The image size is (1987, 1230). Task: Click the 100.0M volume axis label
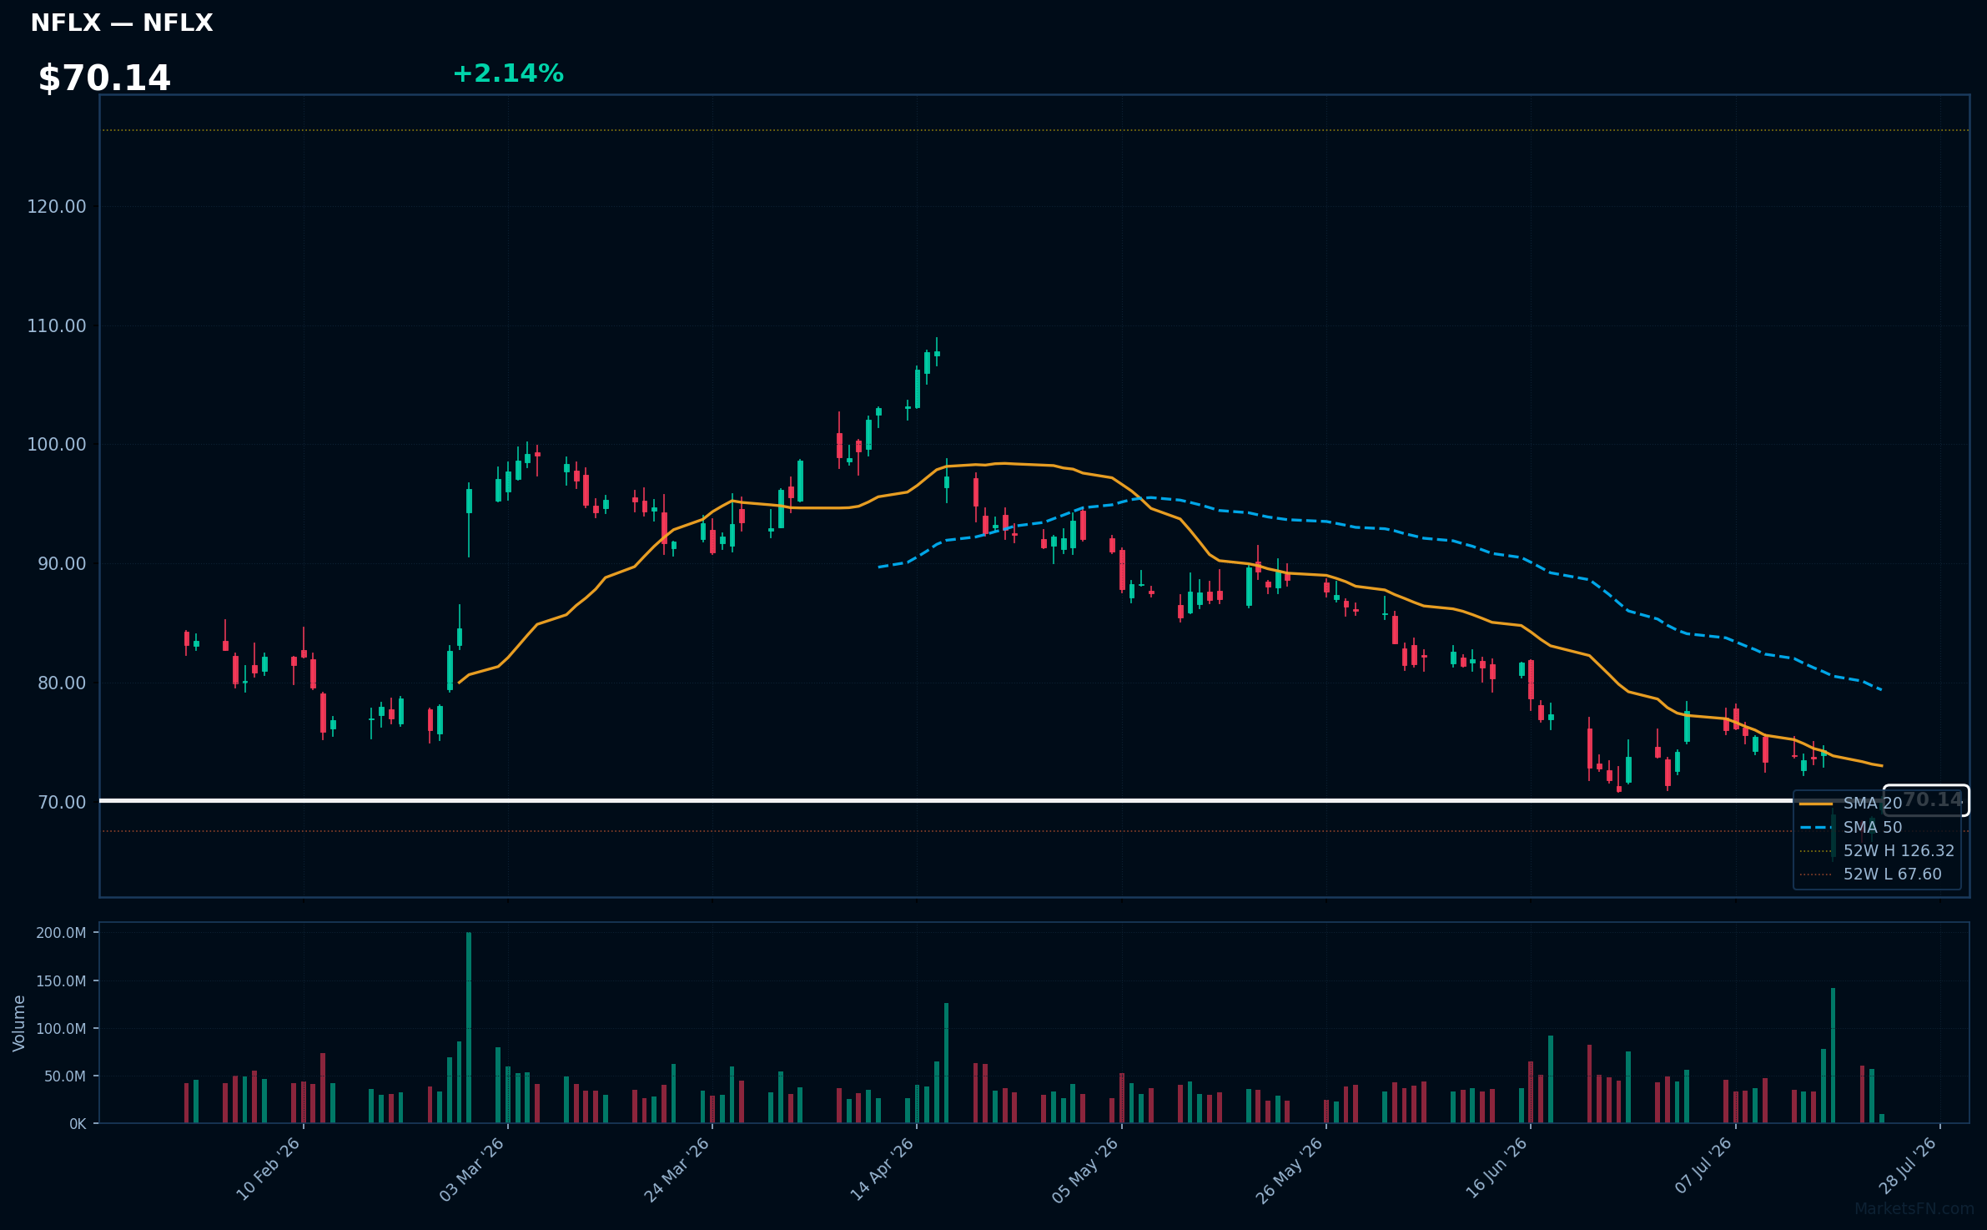[61, 1028]
